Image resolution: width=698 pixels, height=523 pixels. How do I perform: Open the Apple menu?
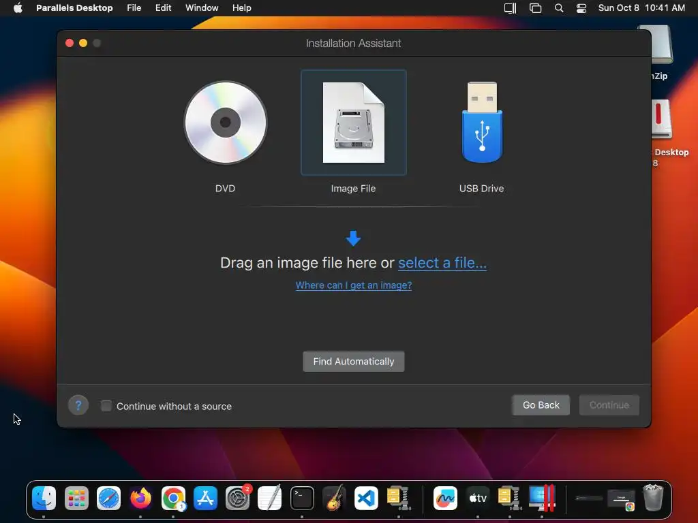click(18, 8)
